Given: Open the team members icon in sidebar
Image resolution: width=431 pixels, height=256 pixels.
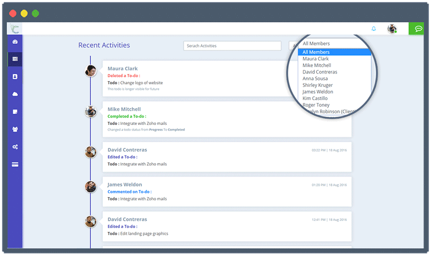Looking at the screenshot, I should point(15,130).
